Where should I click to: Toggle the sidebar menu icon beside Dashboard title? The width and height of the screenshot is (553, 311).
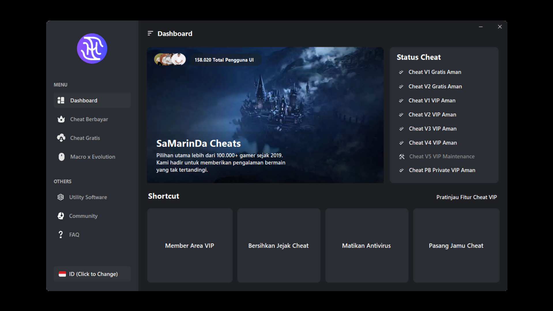[150, 33]
